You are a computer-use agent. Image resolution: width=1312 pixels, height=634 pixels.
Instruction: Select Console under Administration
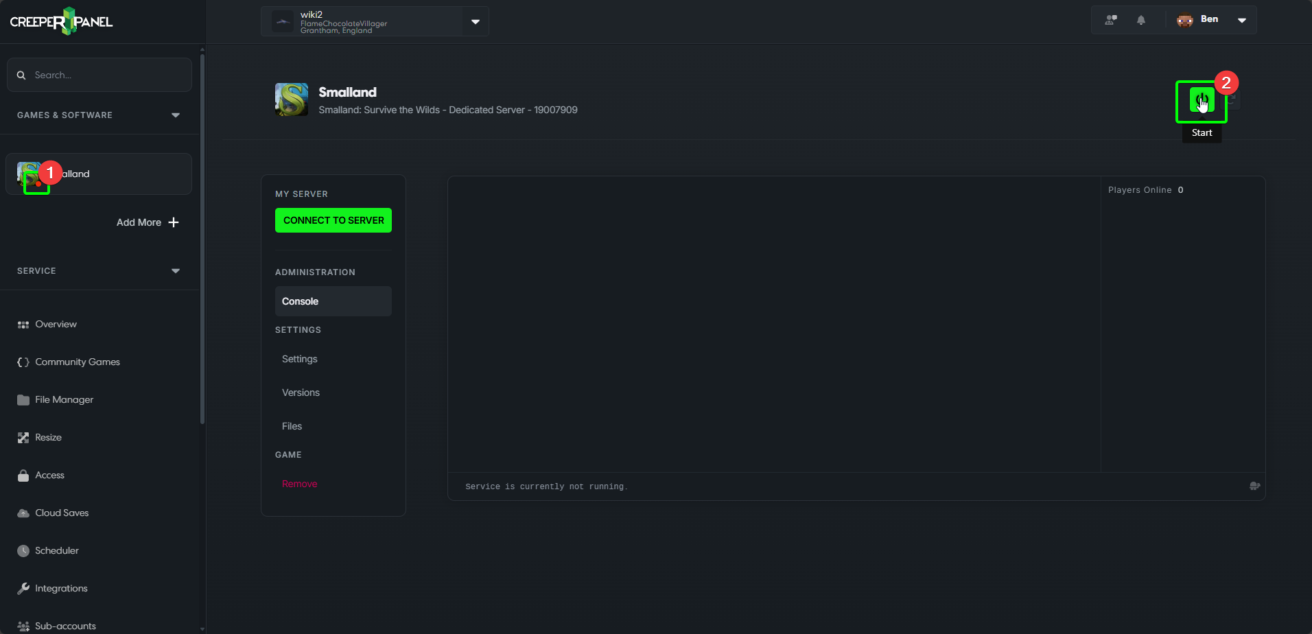click(x=333, y=301)
